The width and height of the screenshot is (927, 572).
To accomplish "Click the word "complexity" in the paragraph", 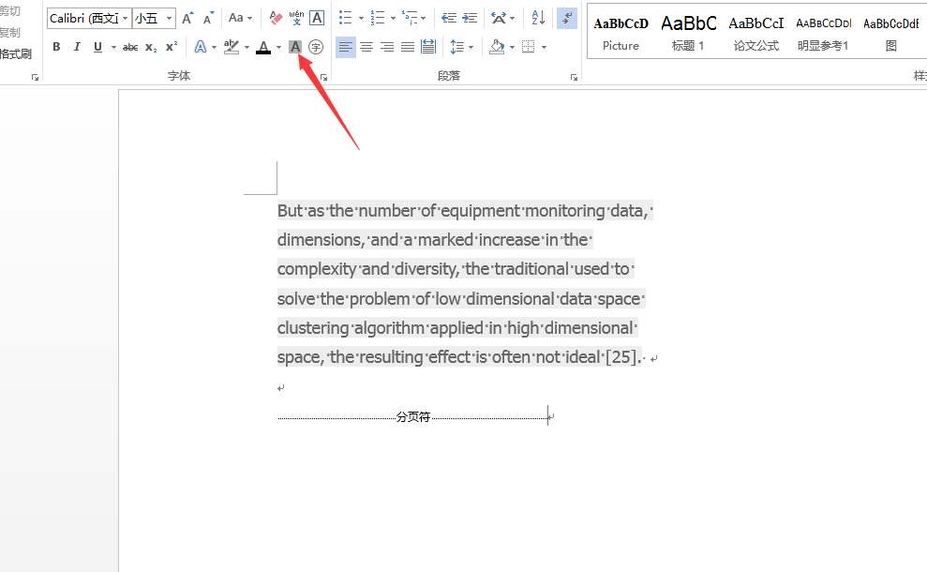I will (x=316, y=269).
